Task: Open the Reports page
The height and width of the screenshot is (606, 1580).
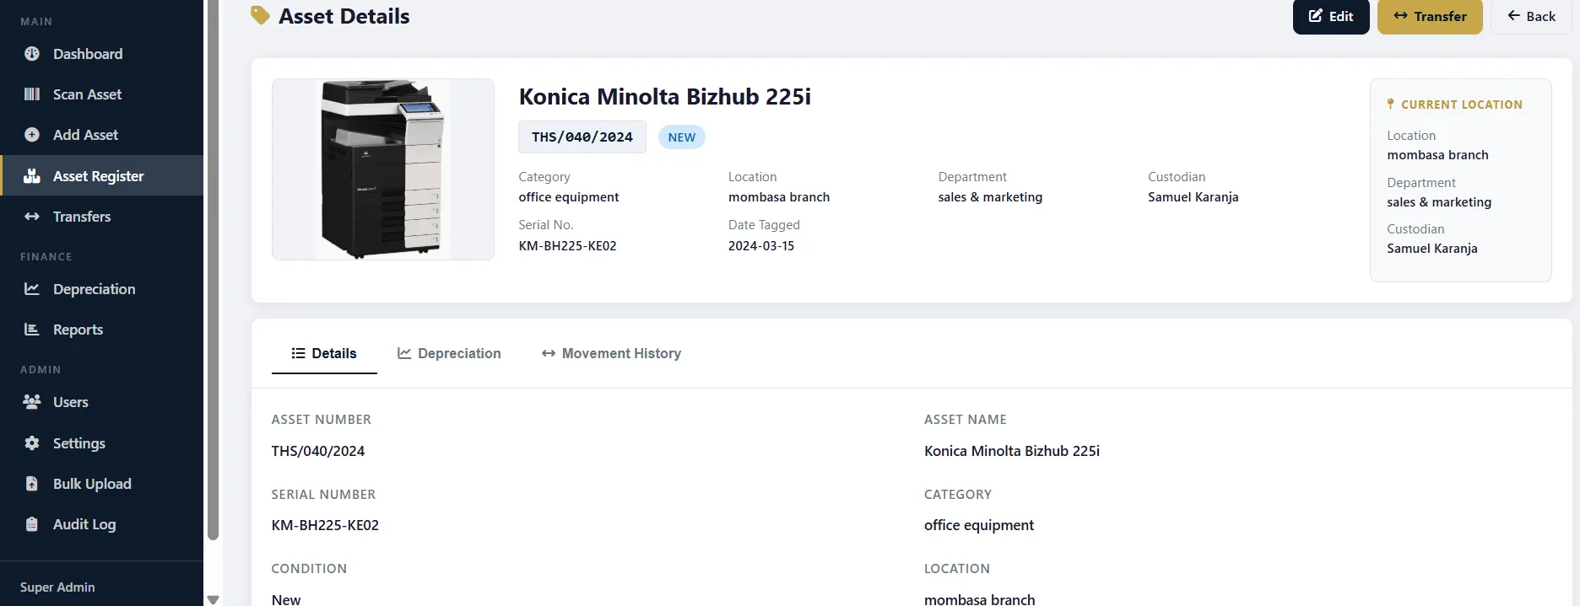Action: coord(101,330)
